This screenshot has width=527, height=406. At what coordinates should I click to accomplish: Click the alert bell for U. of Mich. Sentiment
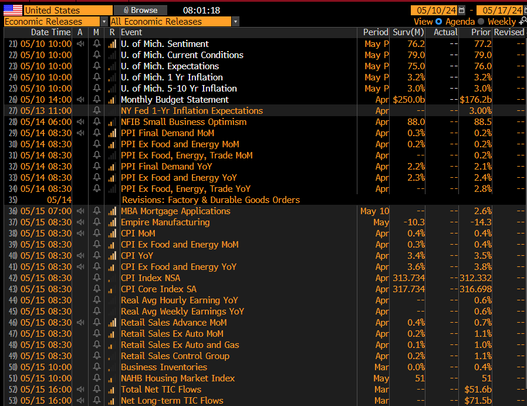97,43
